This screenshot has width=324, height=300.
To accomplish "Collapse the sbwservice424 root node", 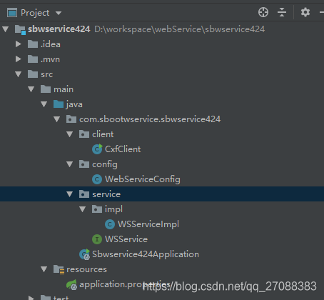I will click(x=6, y=29).
